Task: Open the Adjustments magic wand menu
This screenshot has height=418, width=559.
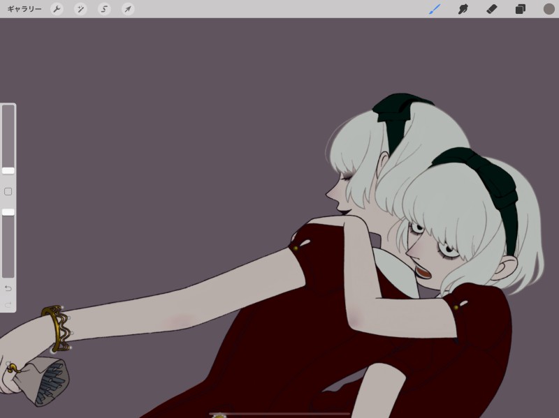Action: click(80, 9)
